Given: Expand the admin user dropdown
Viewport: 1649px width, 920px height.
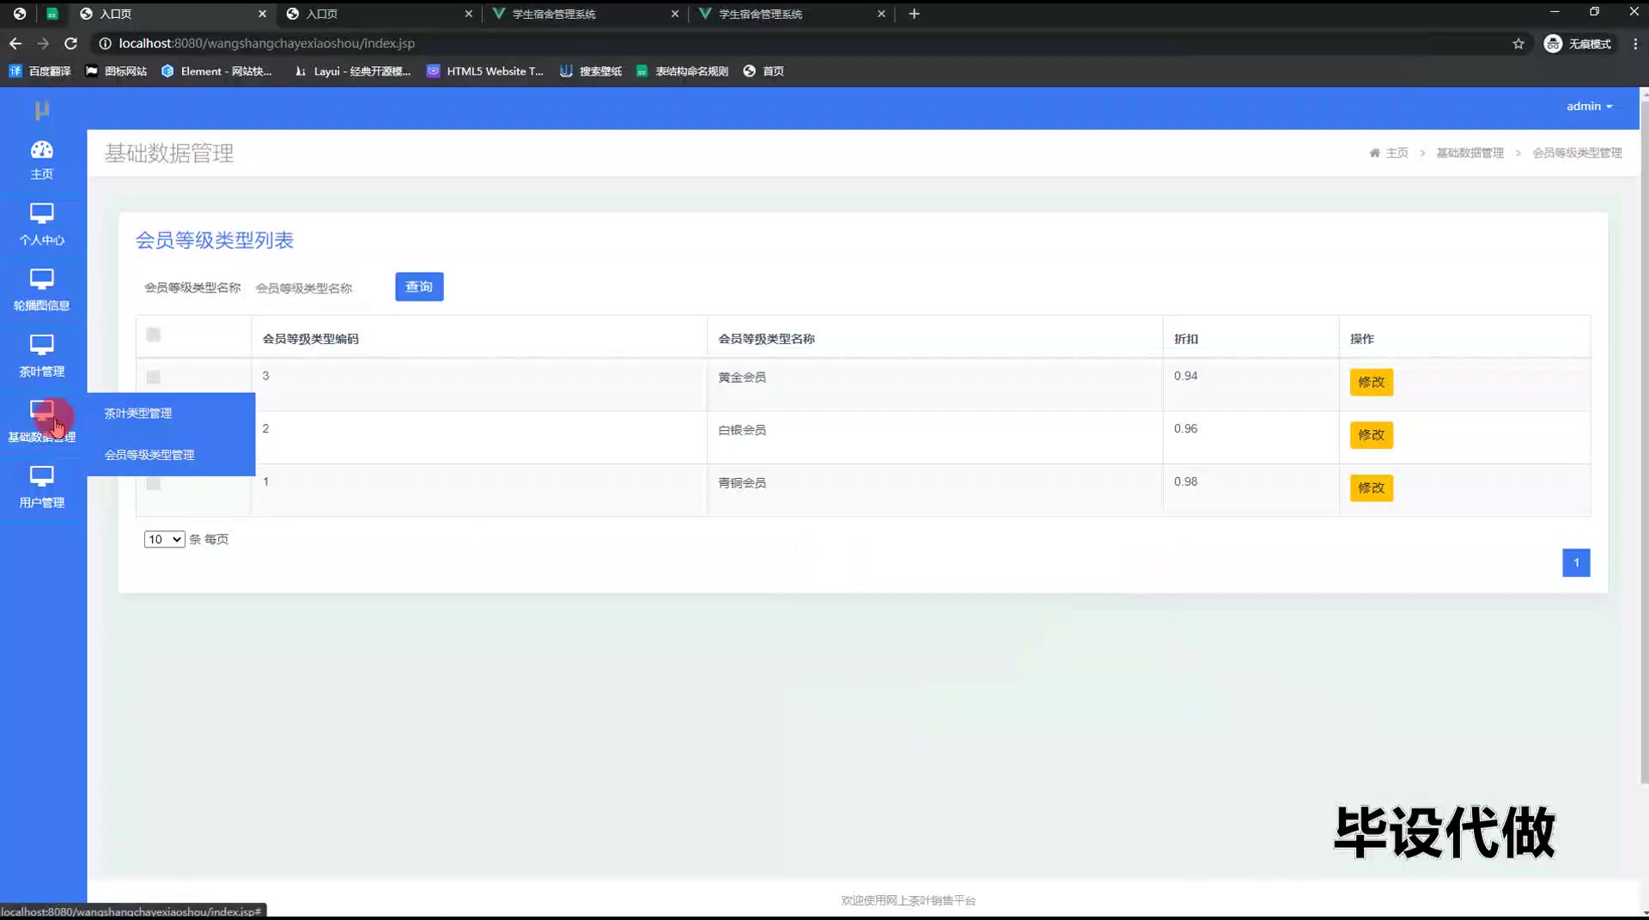Looking at the screenshot, I should (x=1589, y=106).
